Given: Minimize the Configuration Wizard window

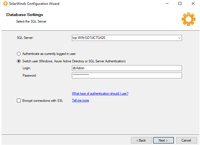Looking at the screenshot, I should pos(167,3).
